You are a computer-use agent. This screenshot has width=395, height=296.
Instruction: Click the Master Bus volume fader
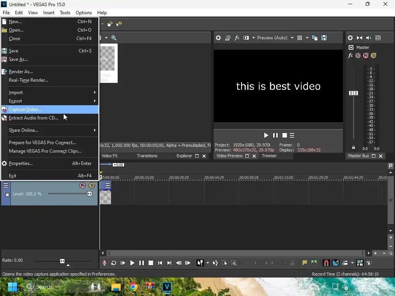tap(353, 93)
